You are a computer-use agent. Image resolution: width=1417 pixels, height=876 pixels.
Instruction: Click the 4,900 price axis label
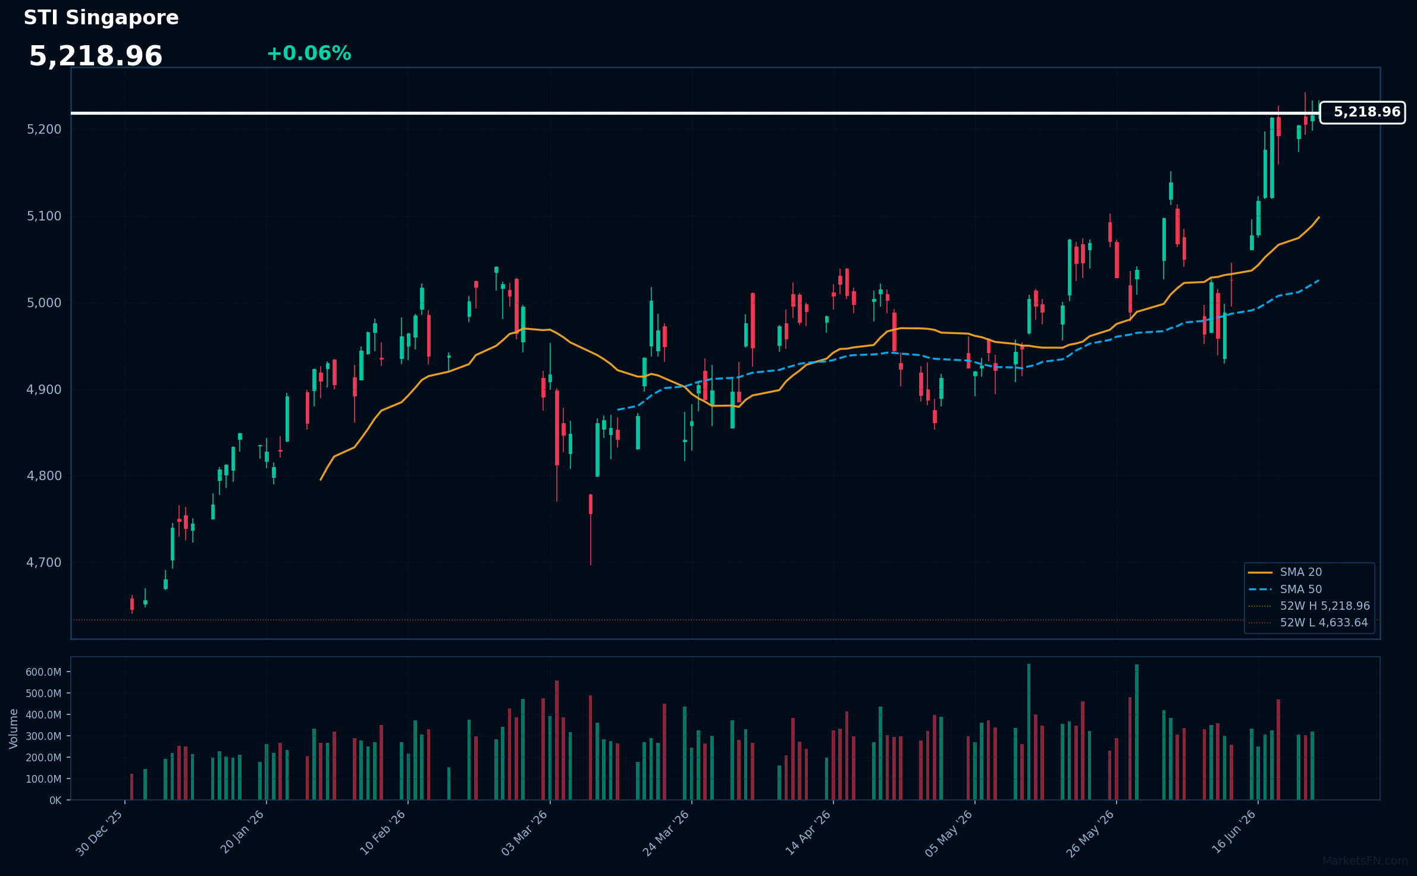click(44, 390)
